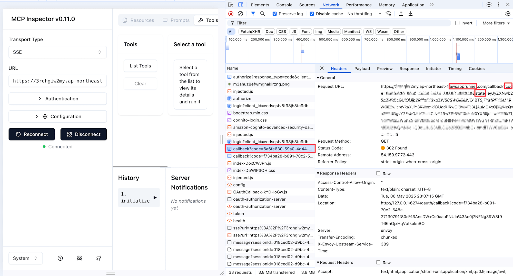Image resolution: width=513 pixels, height=276 pixels.
Task: Click the Resources tab icon
Action: tap(125, 20)
